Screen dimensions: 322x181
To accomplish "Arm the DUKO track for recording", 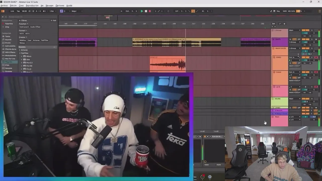I will click(316, 57).
